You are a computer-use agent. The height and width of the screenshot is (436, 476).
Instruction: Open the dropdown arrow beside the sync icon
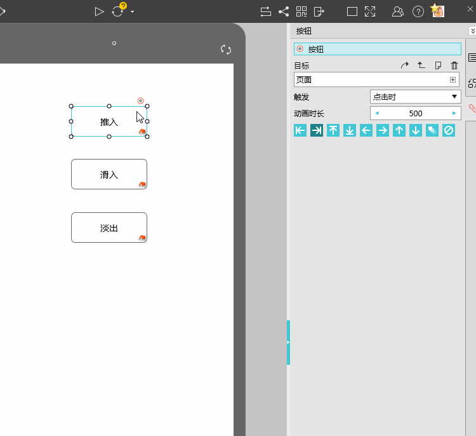click(x=133, y=12)
